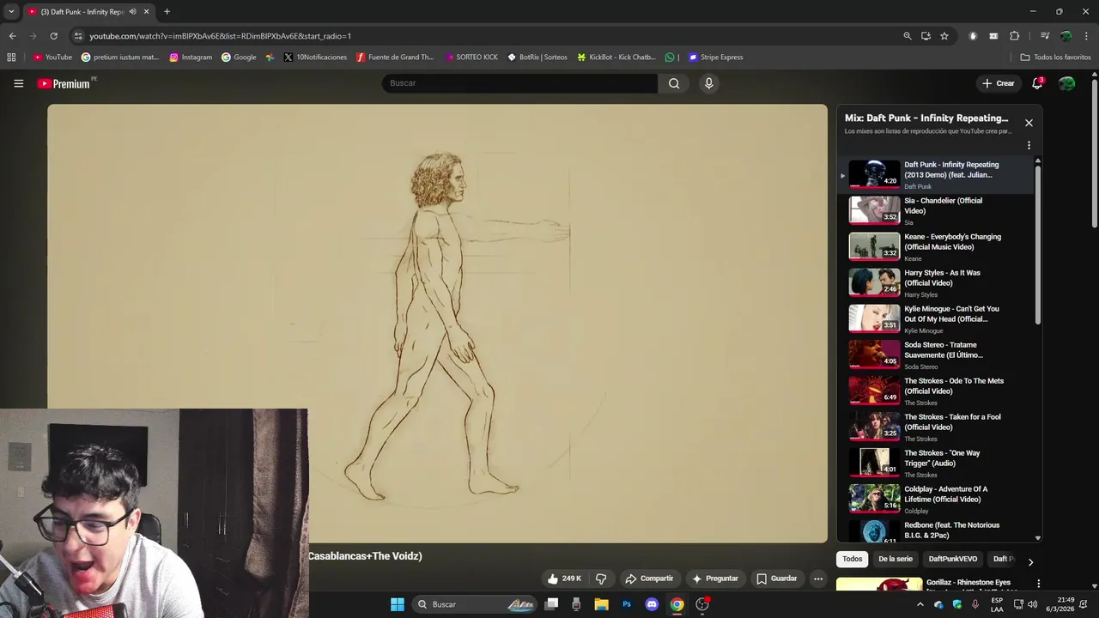Open the Chrome profile avatar in toolbar
Screen dimensions: 1099x618
tap(1066, 36)
